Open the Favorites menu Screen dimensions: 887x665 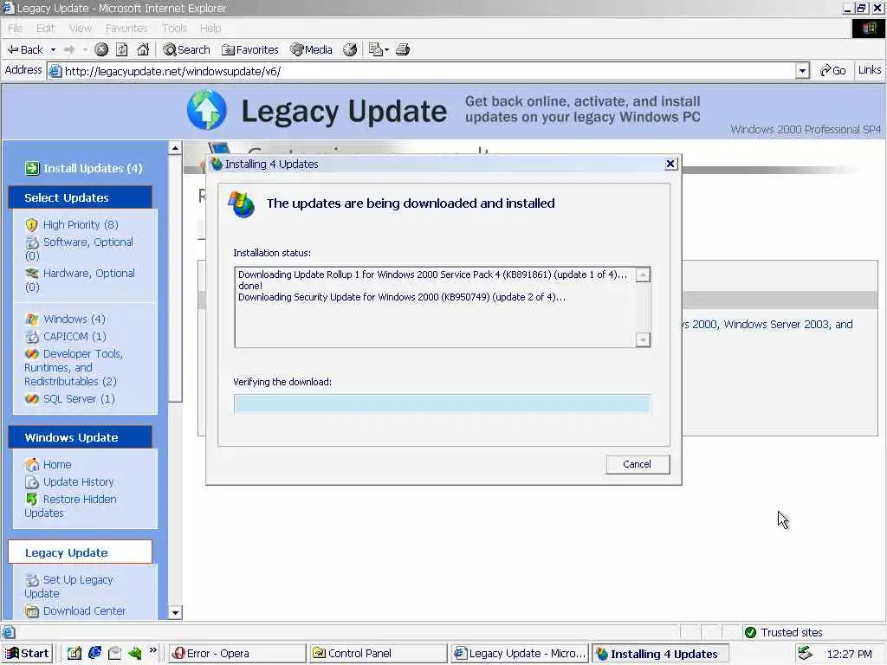click(126, 29)
